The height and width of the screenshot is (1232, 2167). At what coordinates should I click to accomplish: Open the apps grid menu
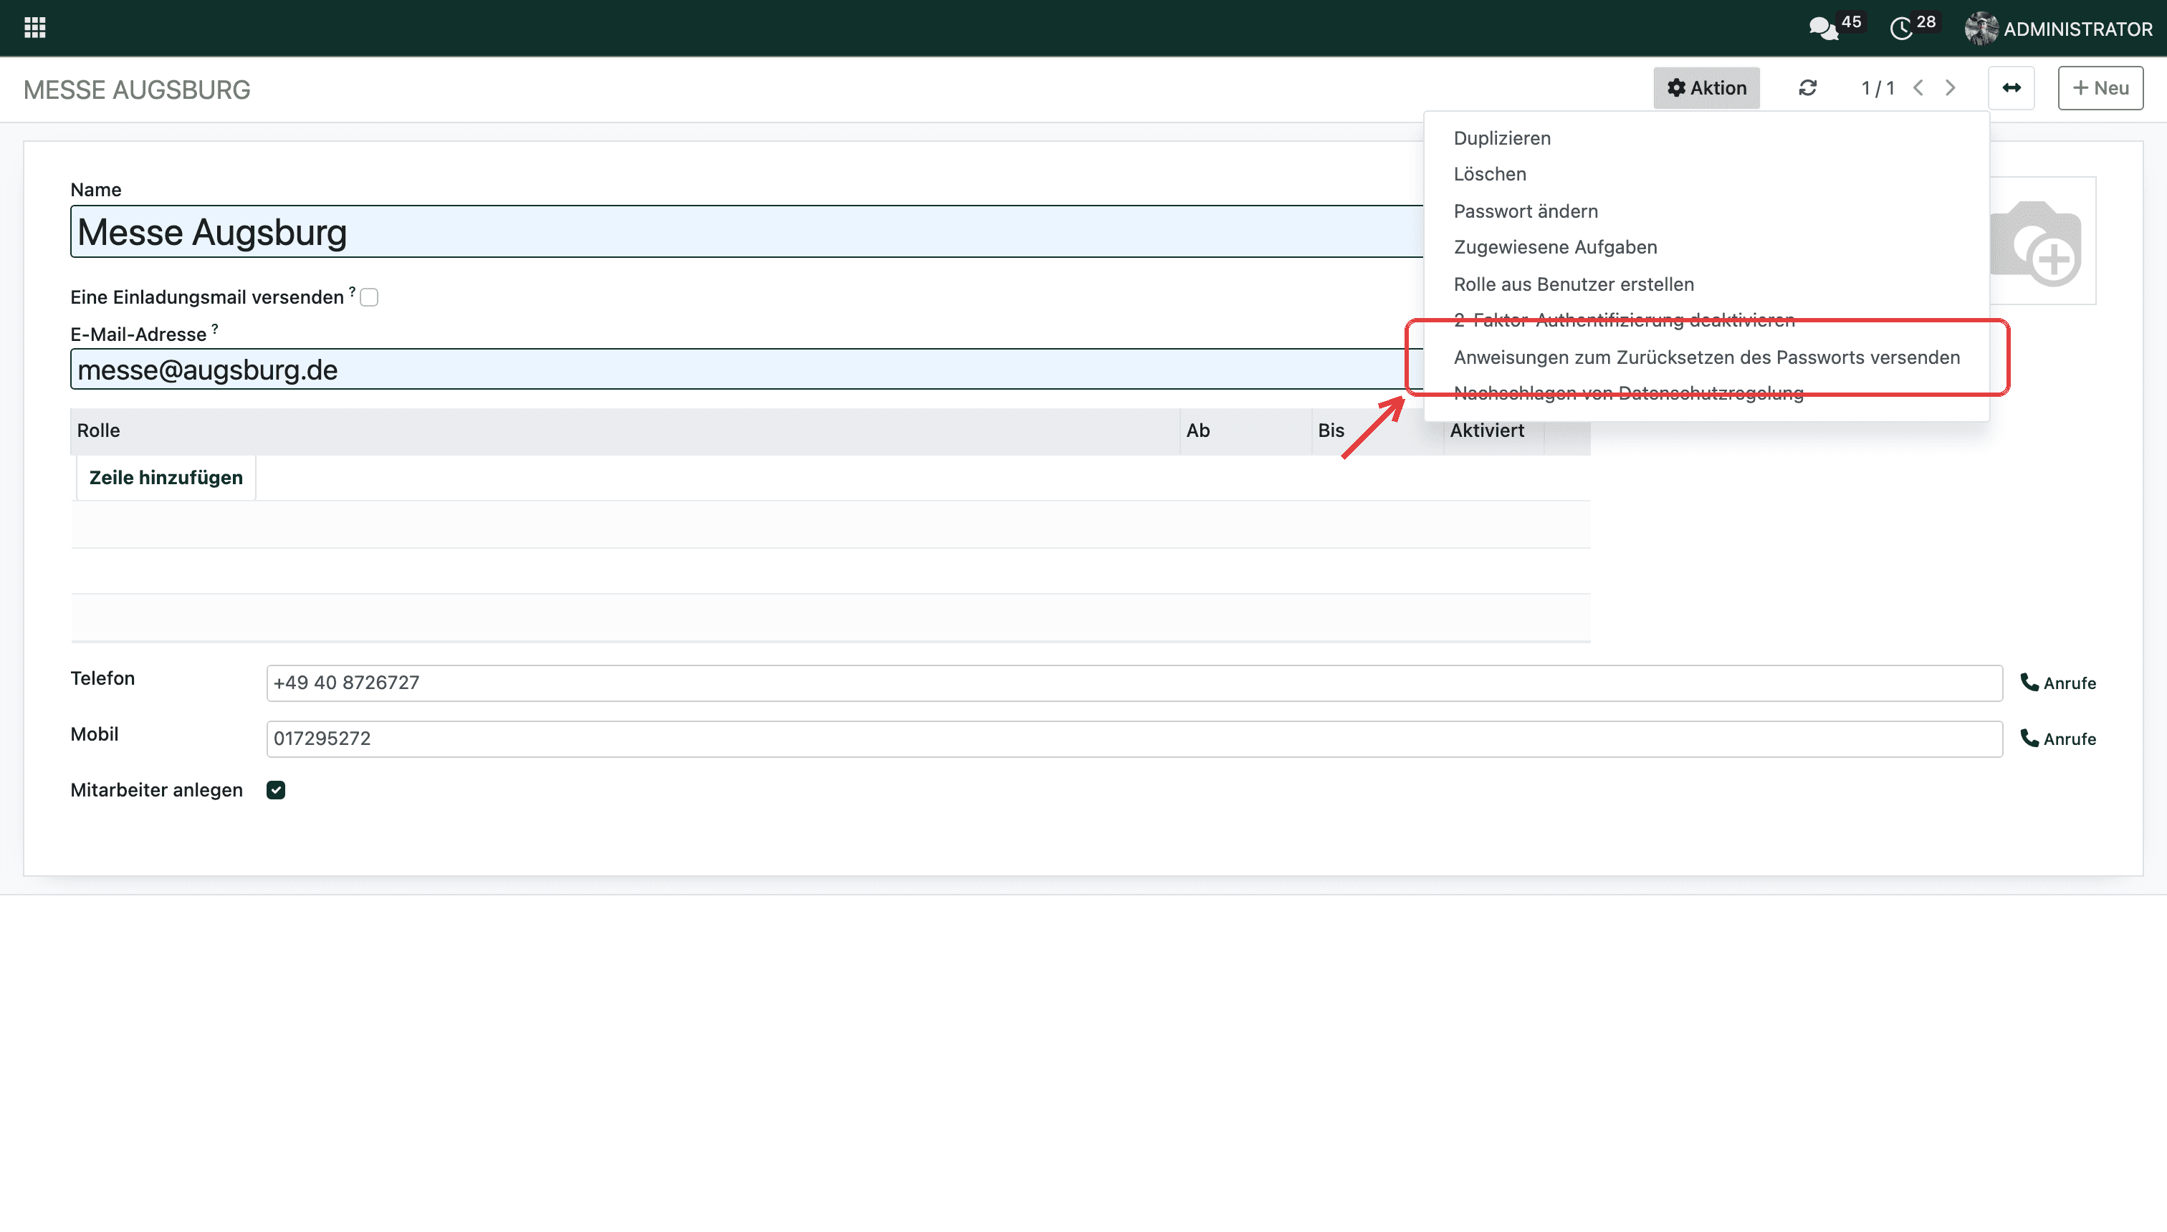click(34, 28)
